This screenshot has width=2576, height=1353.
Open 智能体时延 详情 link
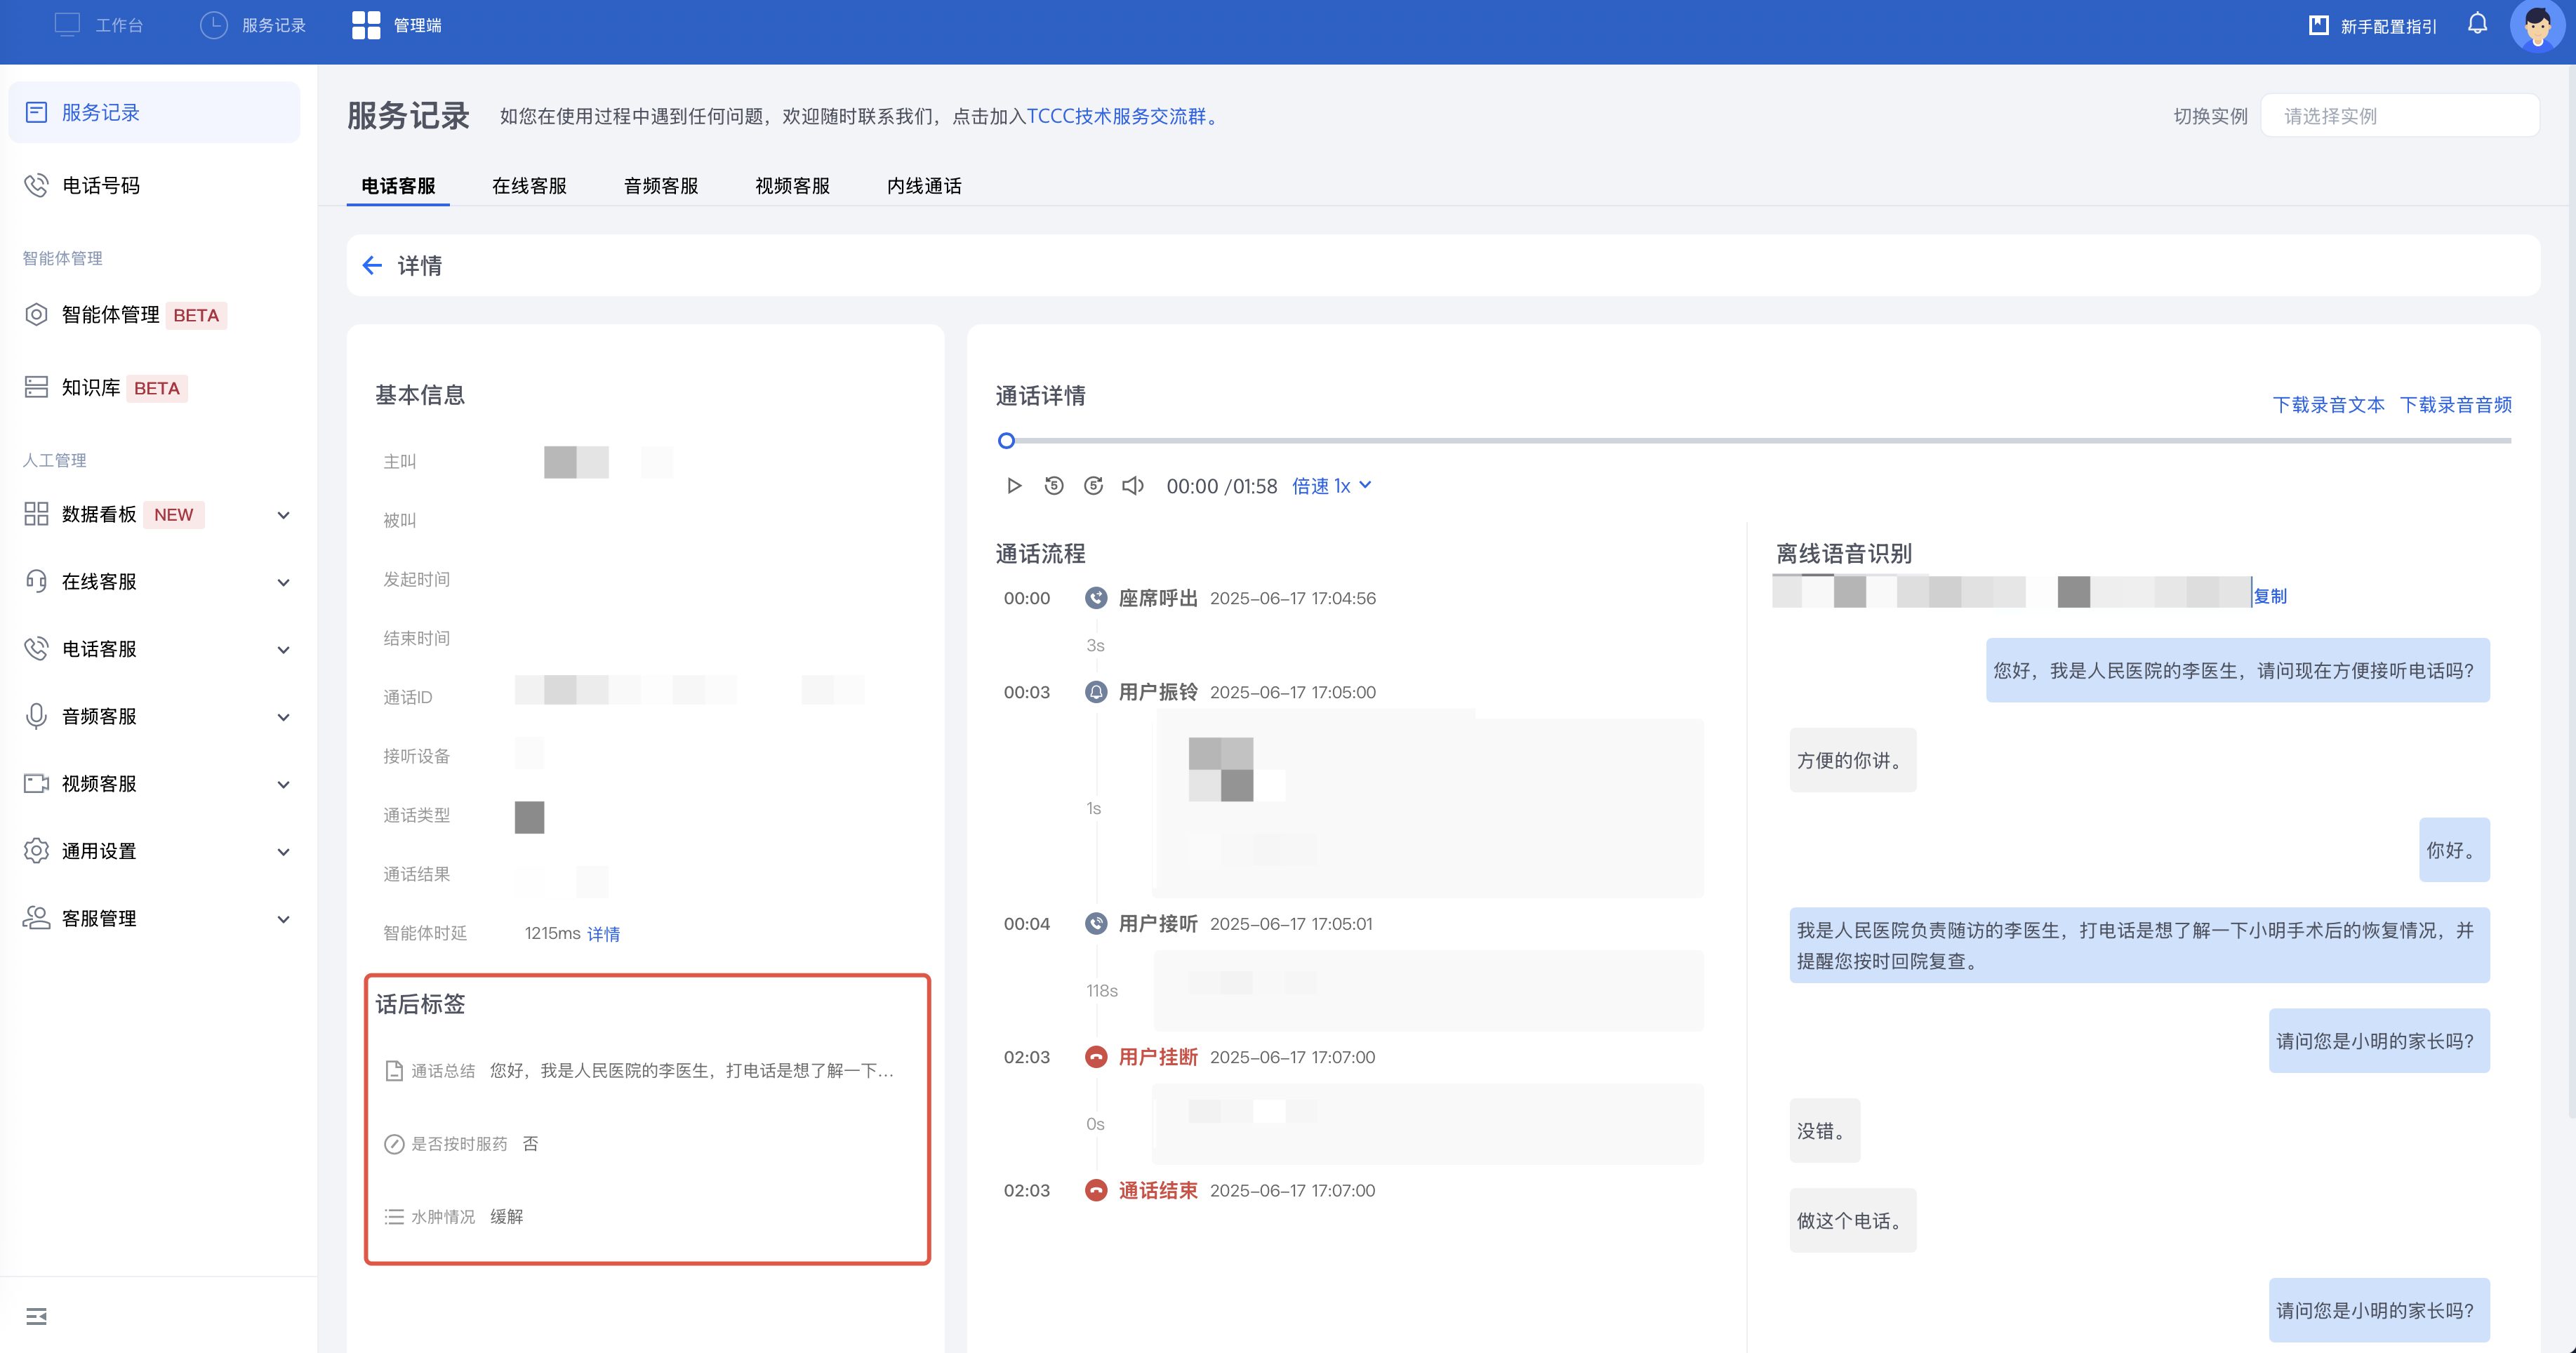point(603,934)
